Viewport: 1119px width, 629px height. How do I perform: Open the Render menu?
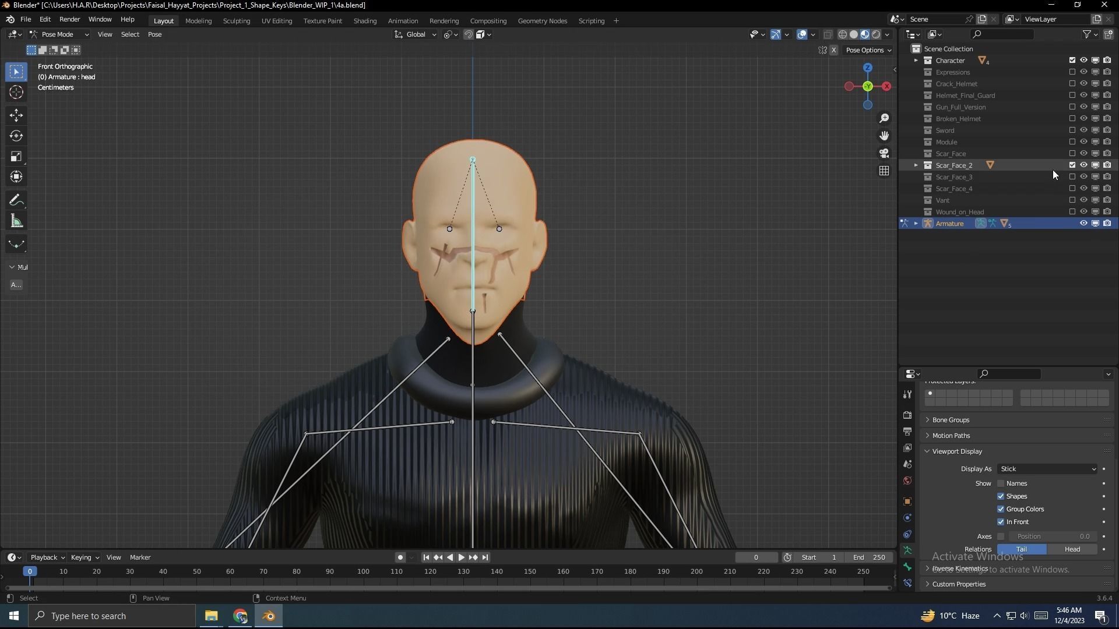69,19
